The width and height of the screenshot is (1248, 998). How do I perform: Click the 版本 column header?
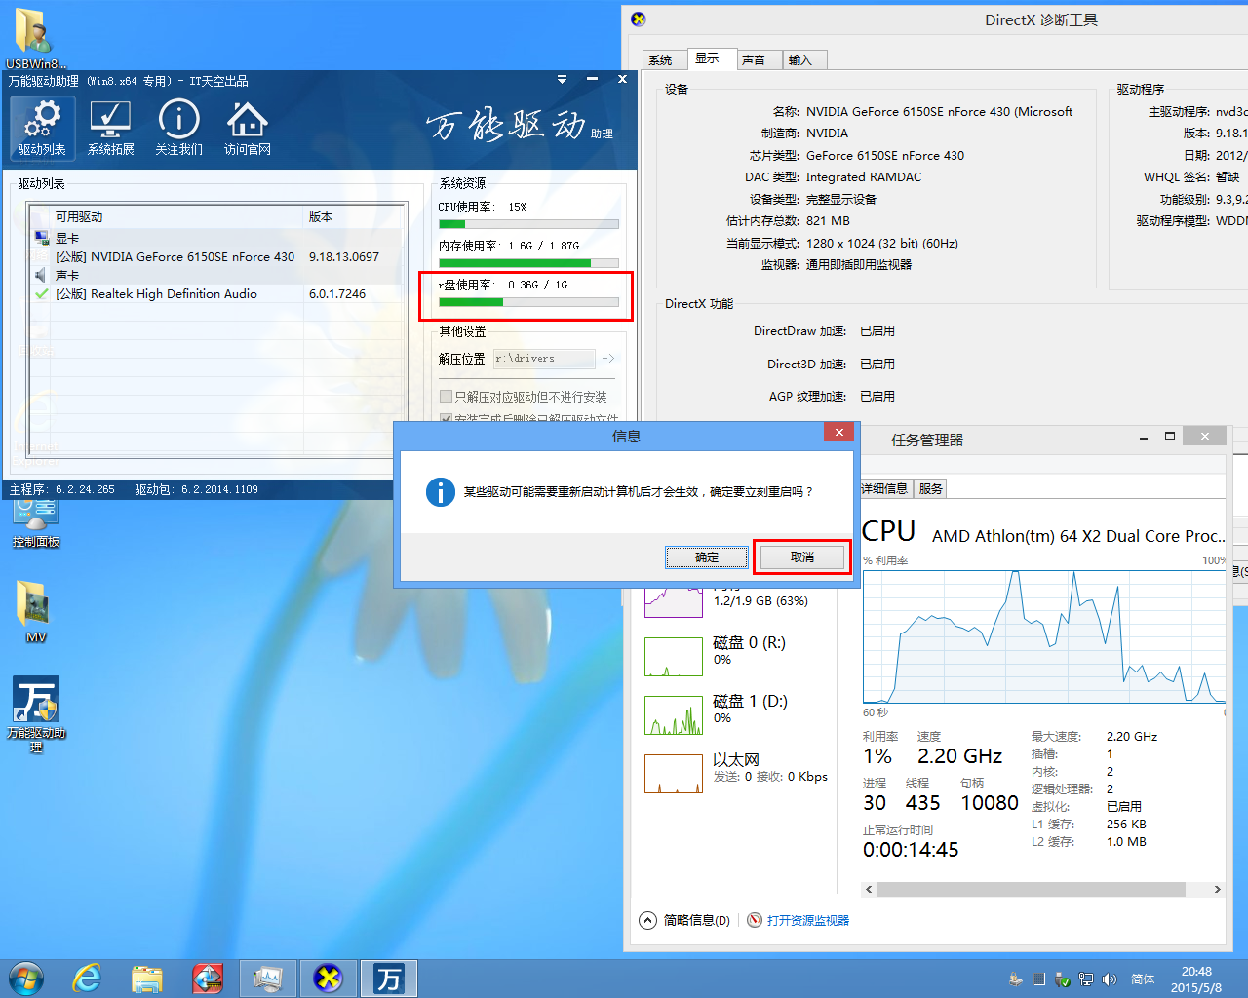click(x=353, y=216)
